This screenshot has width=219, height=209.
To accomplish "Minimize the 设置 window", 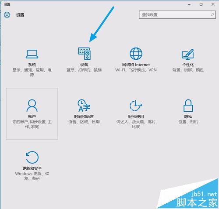I will tap(189, 4).
